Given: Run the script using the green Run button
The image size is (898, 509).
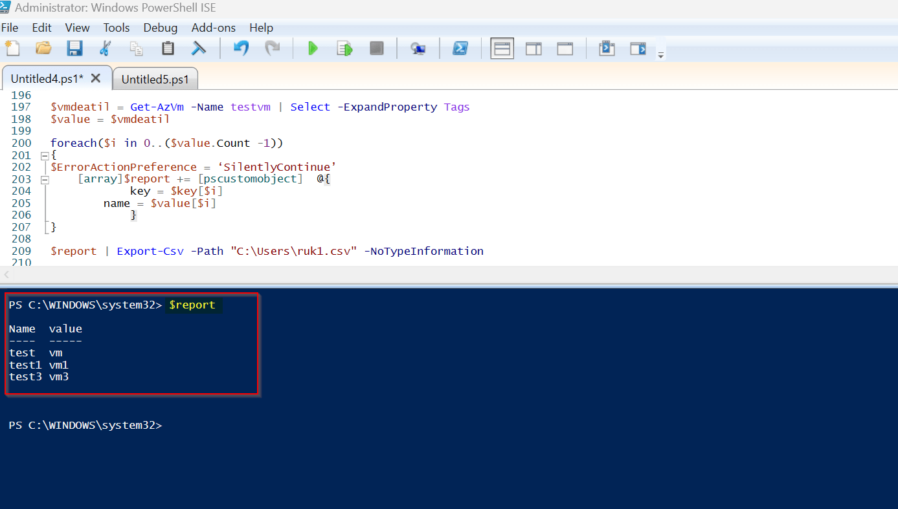Looking at the screenshot, I should (313, 48).
